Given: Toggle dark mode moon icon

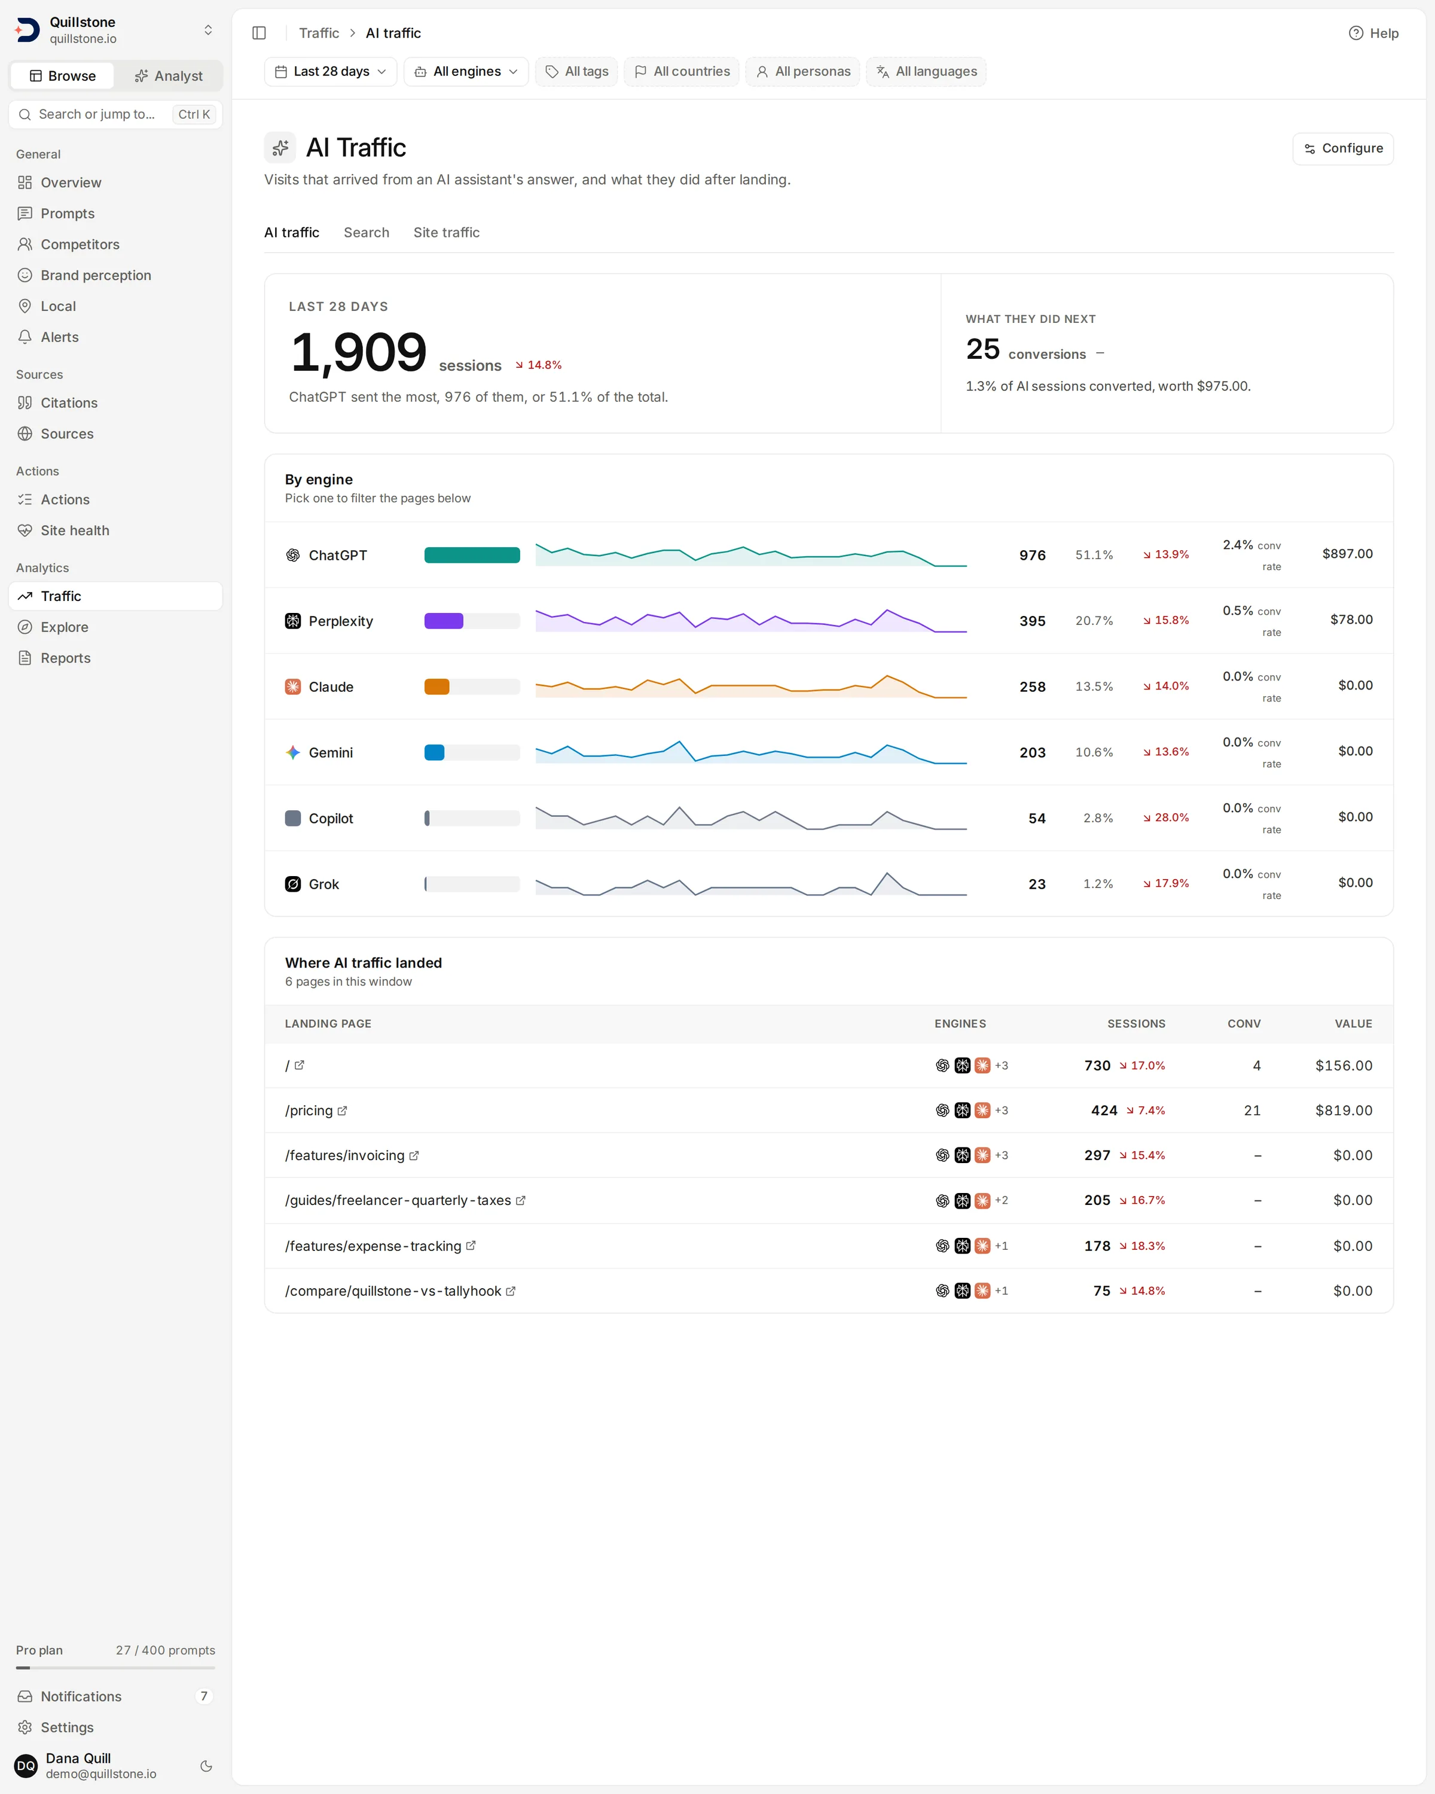Looking at the screenshot, I should [x=206, y=1766].
